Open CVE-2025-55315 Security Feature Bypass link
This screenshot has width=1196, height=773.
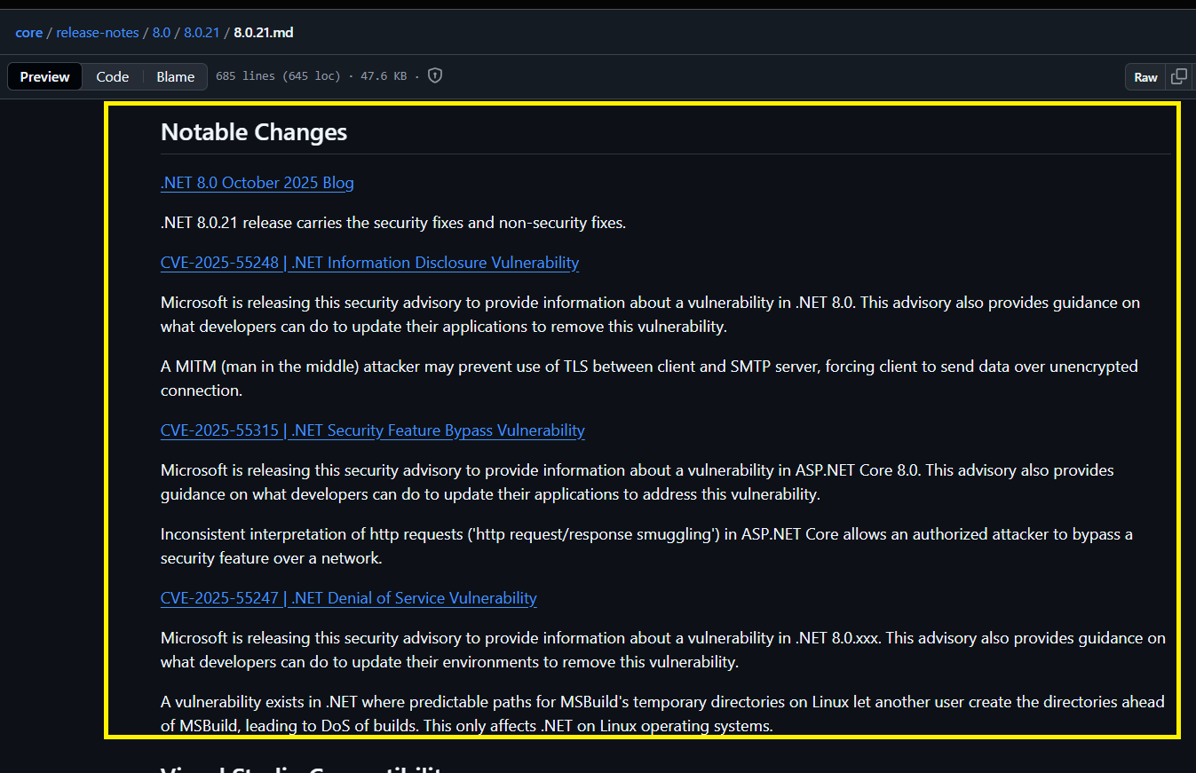[x=372, y=430]
